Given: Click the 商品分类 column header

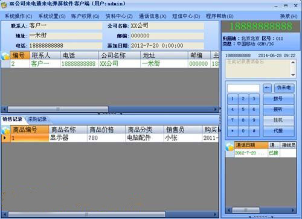Looking at the screenshot, I should pyautogui.click(x=144, y=130).
